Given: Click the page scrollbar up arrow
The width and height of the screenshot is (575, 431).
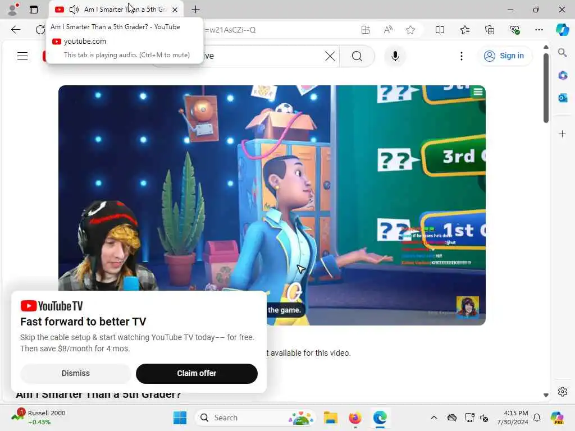Looking at the screenshot, I should [546, 47].
